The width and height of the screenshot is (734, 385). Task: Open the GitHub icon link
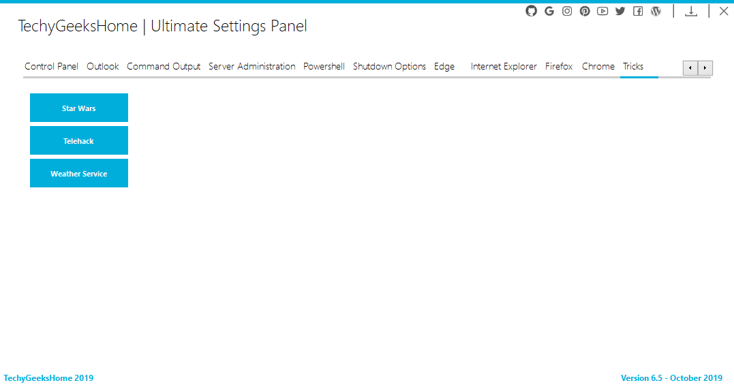(531, 11)
